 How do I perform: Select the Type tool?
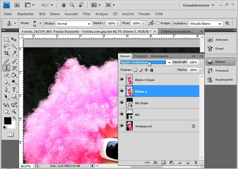click(14, 90)
